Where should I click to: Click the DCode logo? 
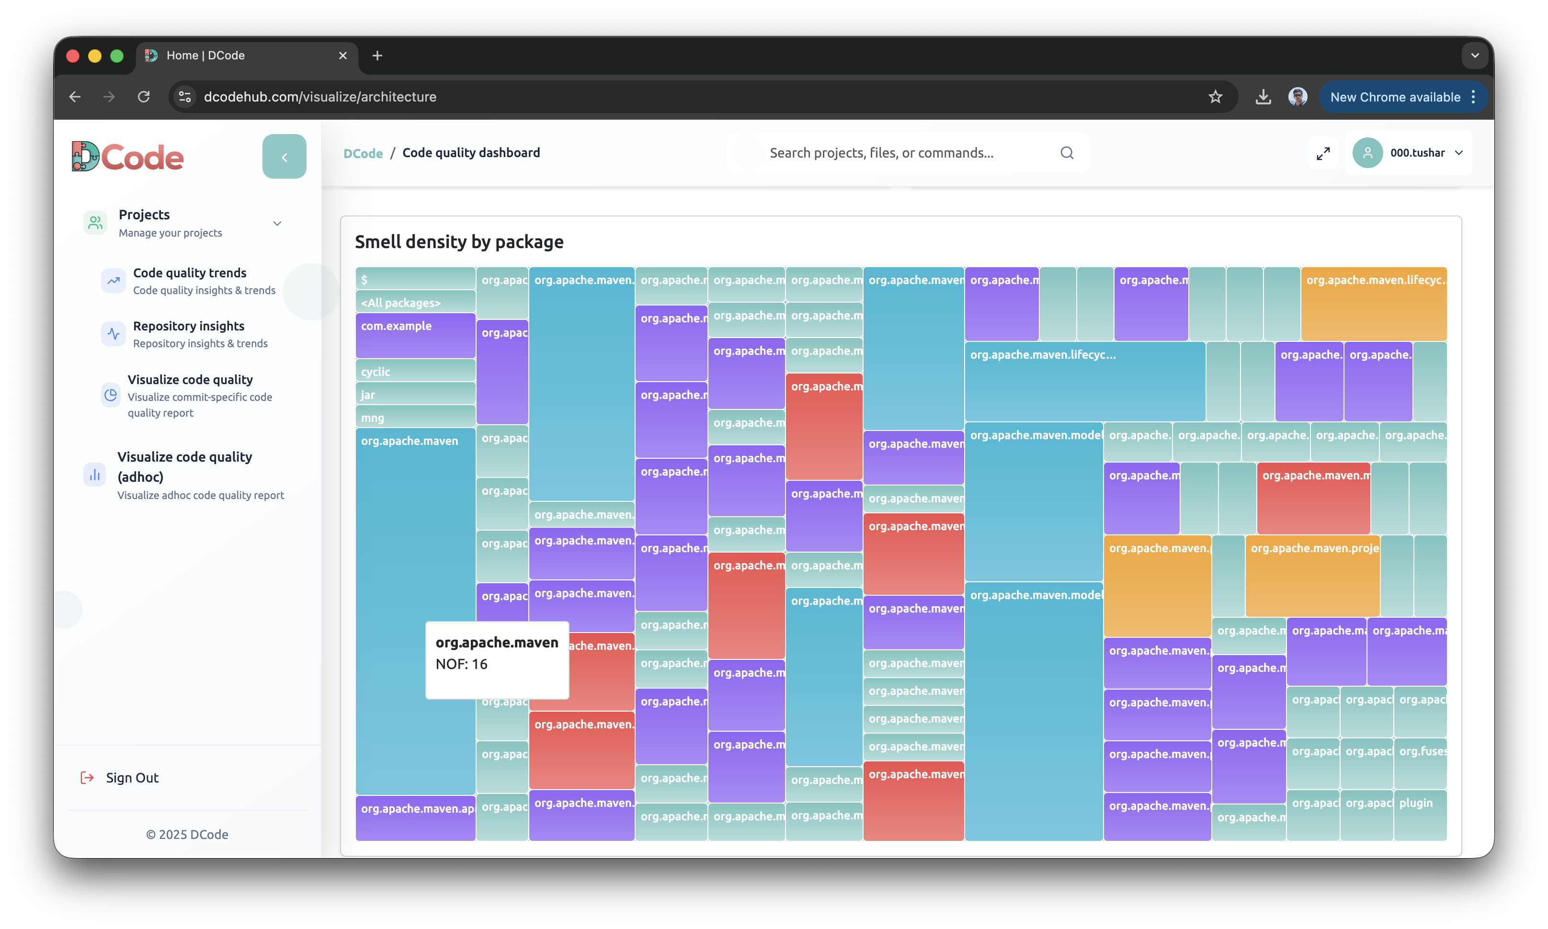pos(127,156)
